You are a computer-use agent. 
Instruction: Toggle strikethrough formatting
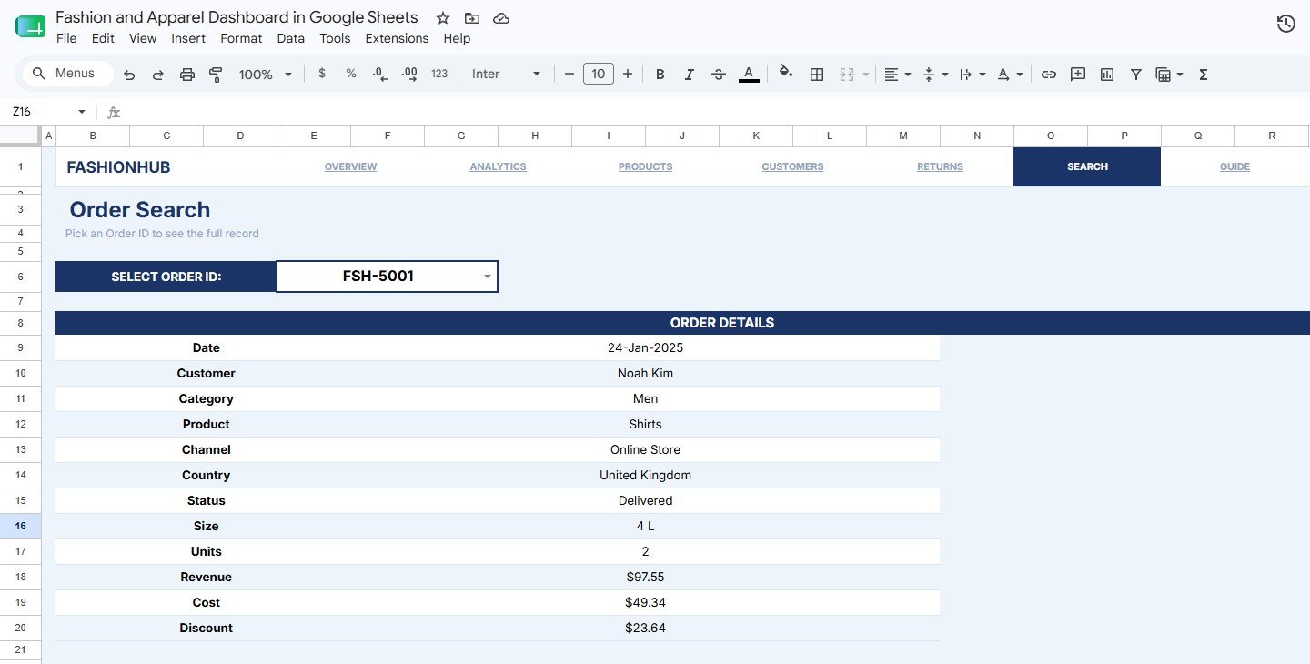(x=719, y=75)
